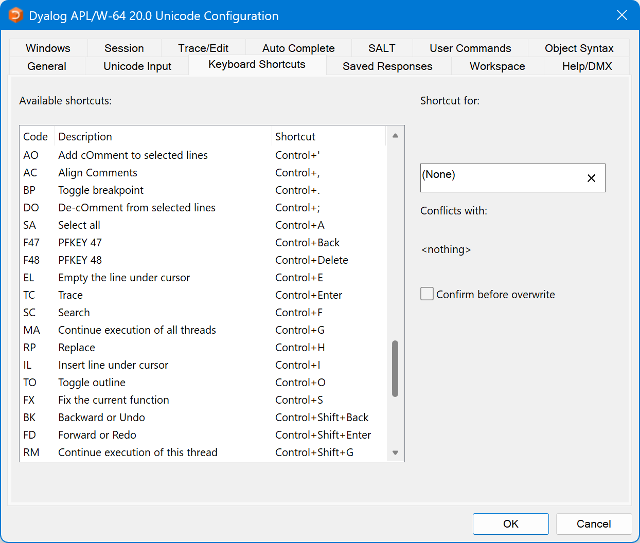
Task: Select Fix the current function row
Action: (203, 400)
